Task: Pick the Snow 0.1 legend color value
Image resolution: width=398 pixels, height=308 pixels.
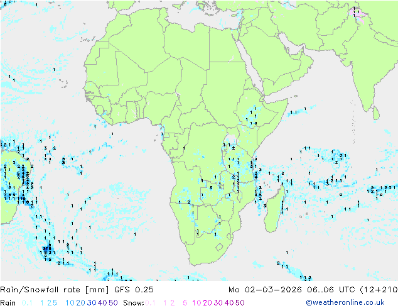Action: coord(150,303)
